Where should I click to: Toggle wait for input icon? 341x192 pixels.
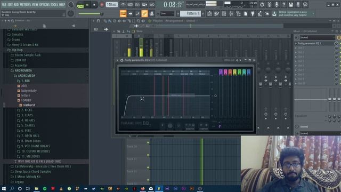[130, 5]
